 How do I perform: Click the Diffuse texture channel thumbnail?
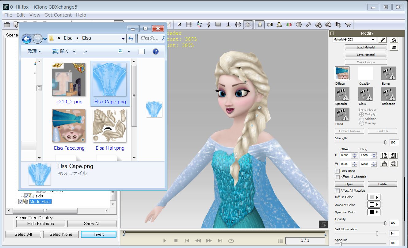342,74
